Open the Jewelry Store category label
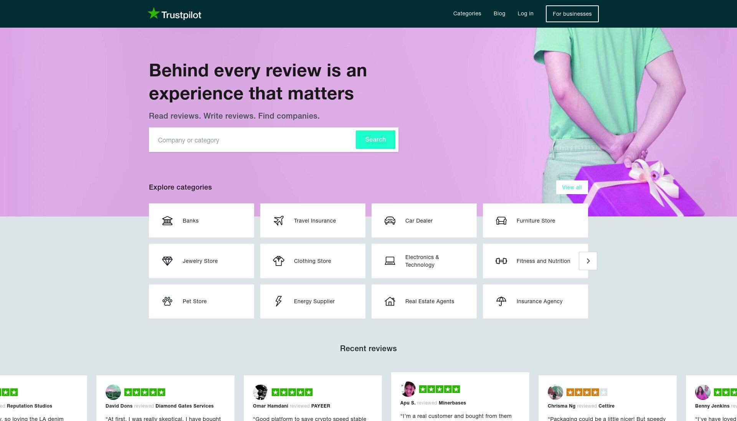 [x=200, y=261]
